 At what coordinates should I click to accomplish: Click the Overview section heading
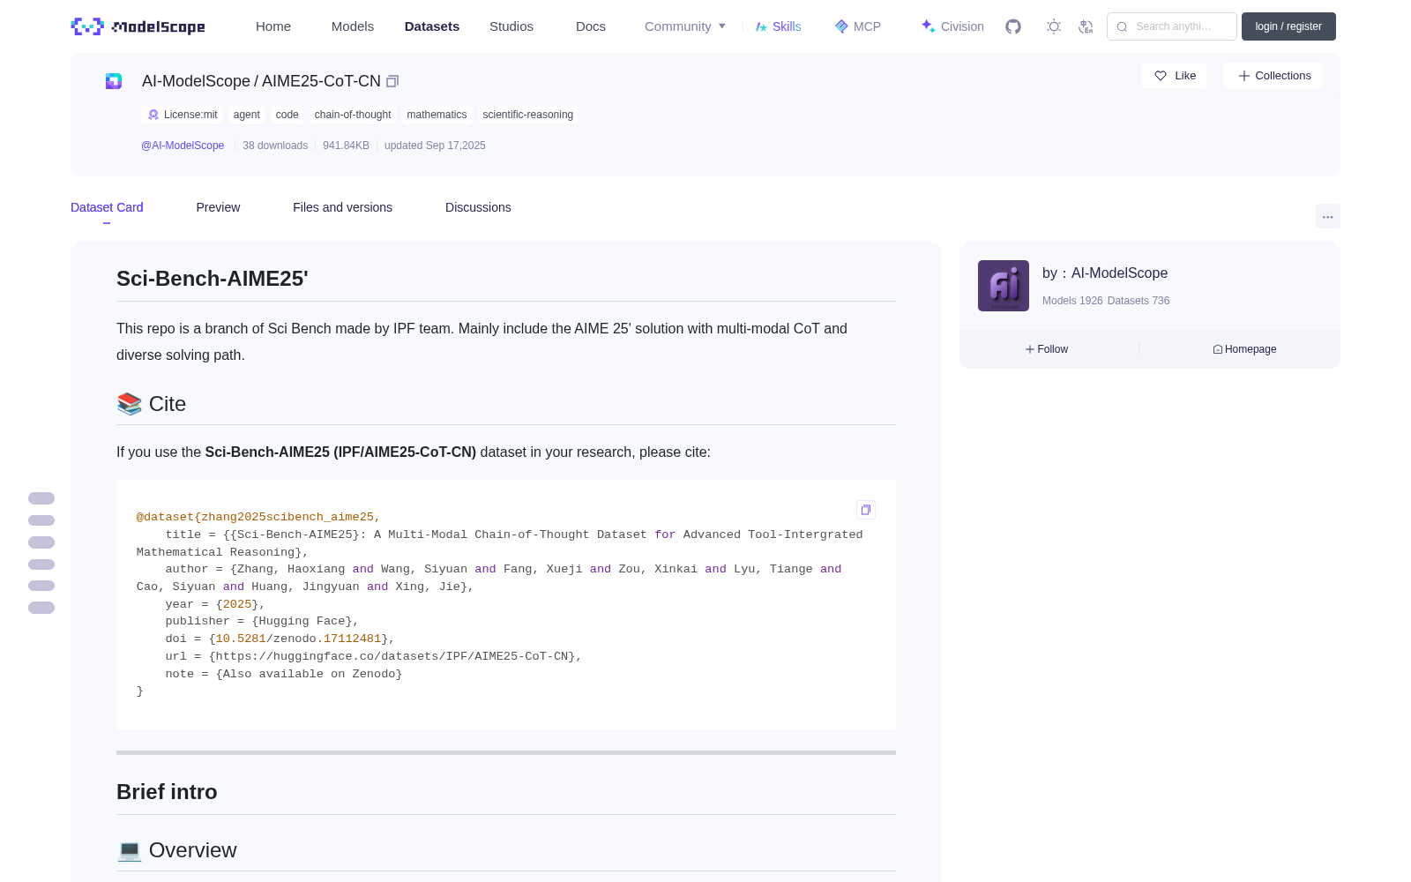pos(177,850)
